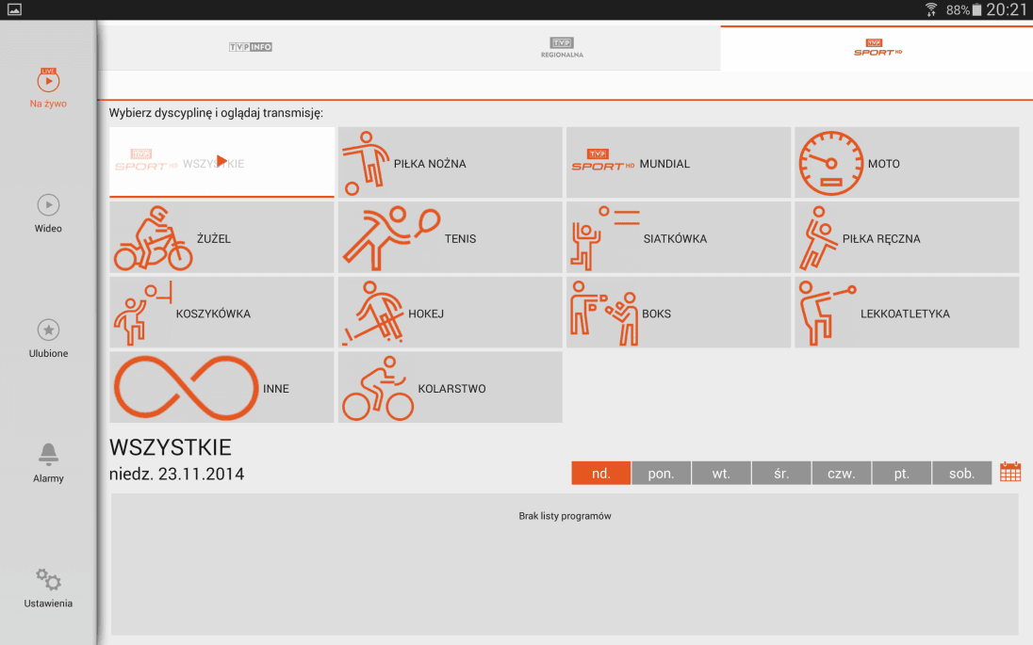Open the Na żywo live section

pyautogui.click(x=48, y=89)
